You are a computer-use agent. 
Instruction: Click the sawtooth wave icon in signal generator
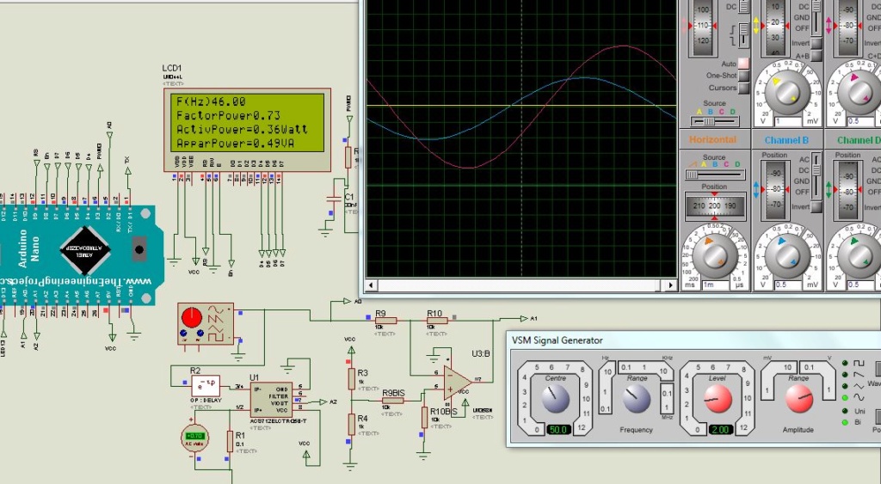click(859, 375)
